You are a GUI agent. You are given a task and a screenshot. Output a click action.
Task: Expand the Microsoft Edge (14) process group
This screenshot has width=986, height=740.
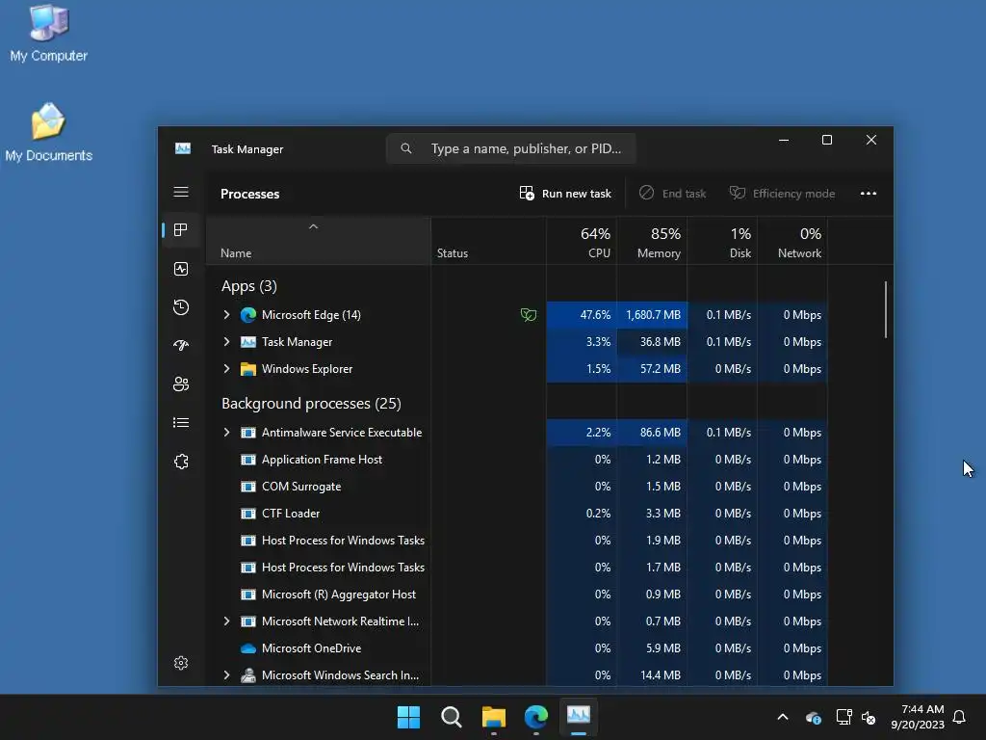click(x=226, y=315)
